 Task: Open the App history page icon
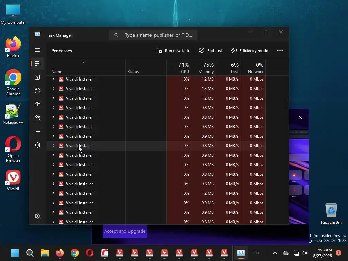coord(37,90)
